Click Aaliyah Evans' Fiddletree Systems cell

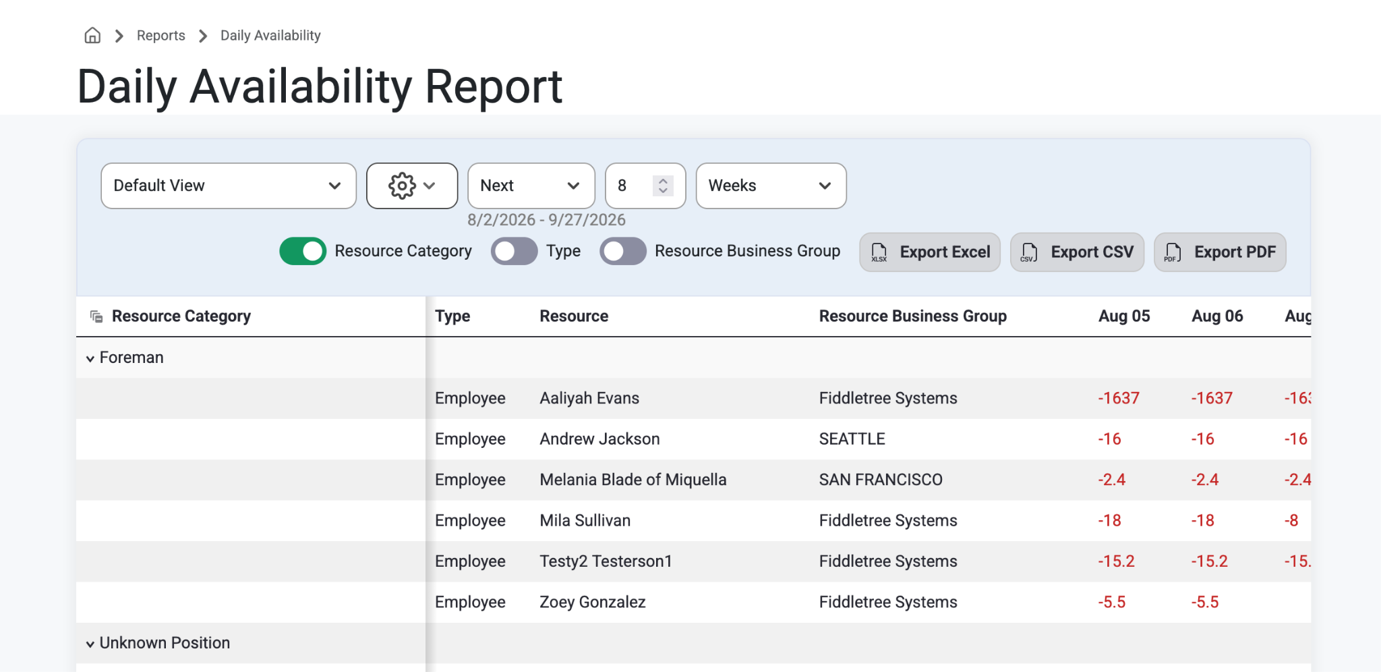888,398
